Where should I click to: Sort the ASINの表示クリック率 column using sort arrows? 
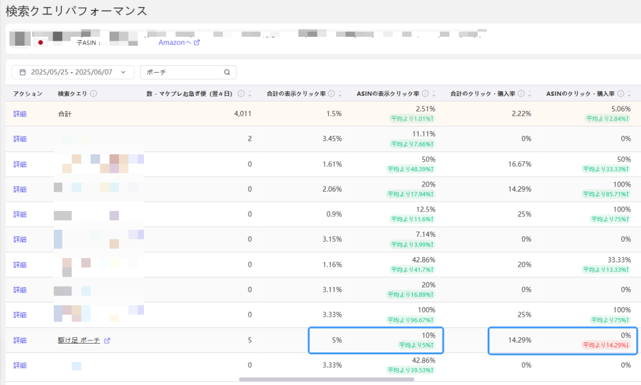(434, 94)
